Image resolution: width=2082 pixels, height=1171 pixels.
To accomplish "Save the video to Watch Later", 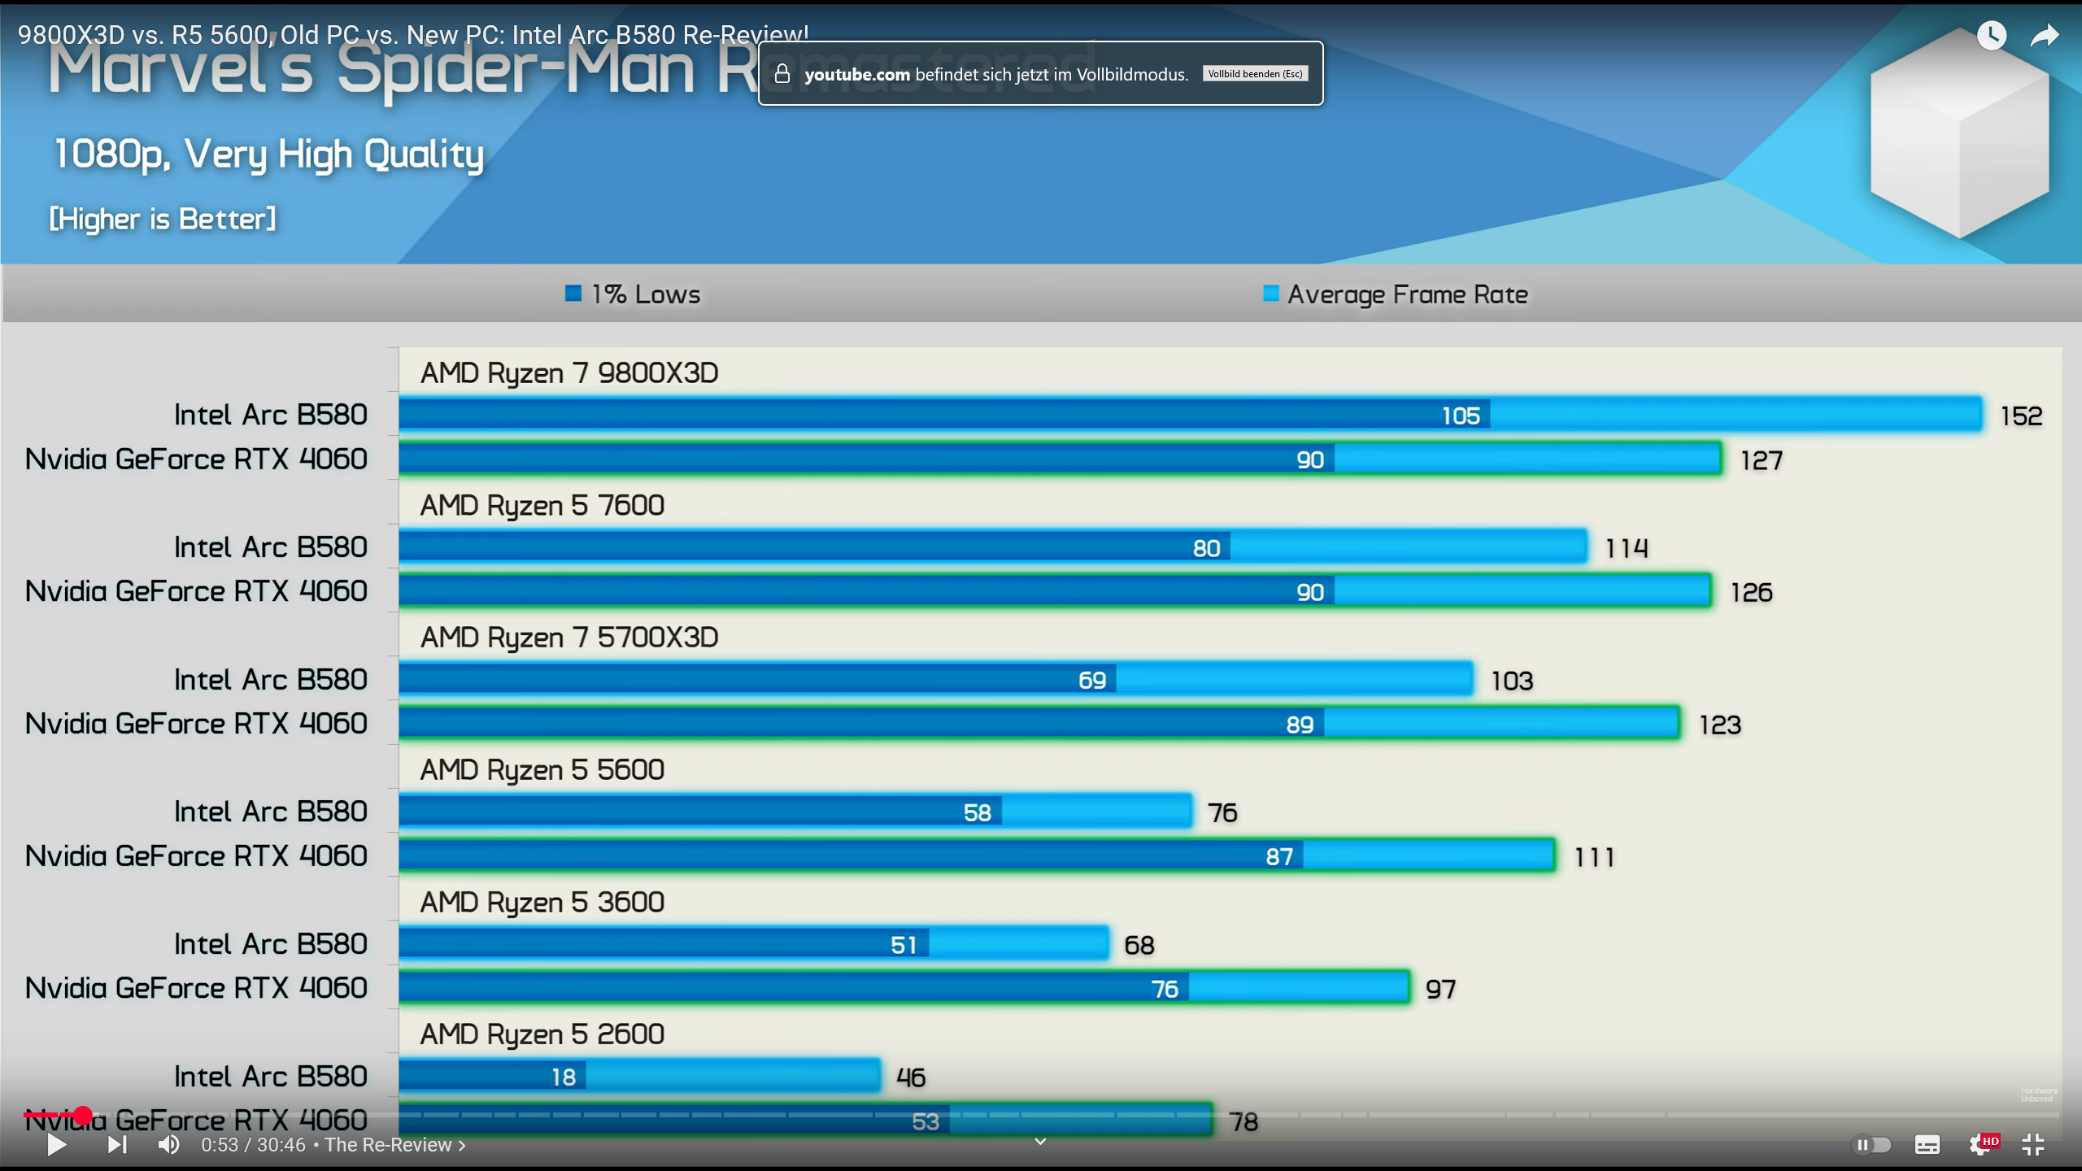I will [x=1992, y=35].
